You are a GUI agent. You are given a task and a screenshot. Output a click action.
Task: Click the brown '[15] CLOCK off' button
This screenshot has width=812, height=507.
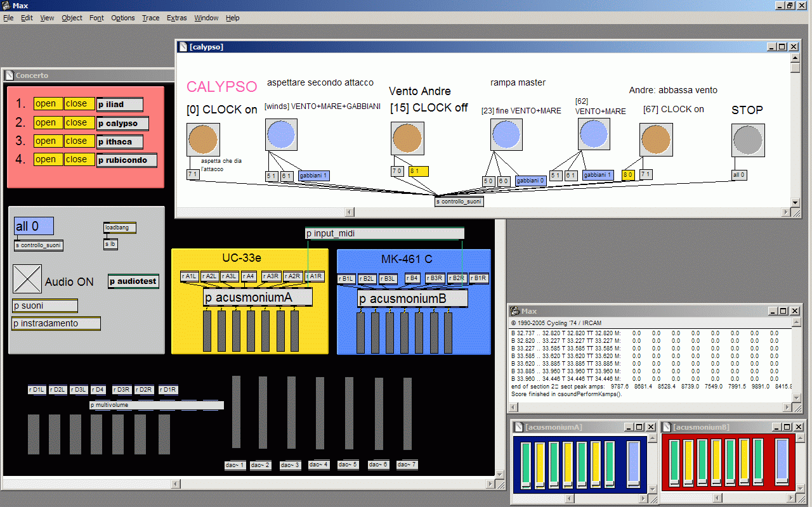click(x=407, y=139)
